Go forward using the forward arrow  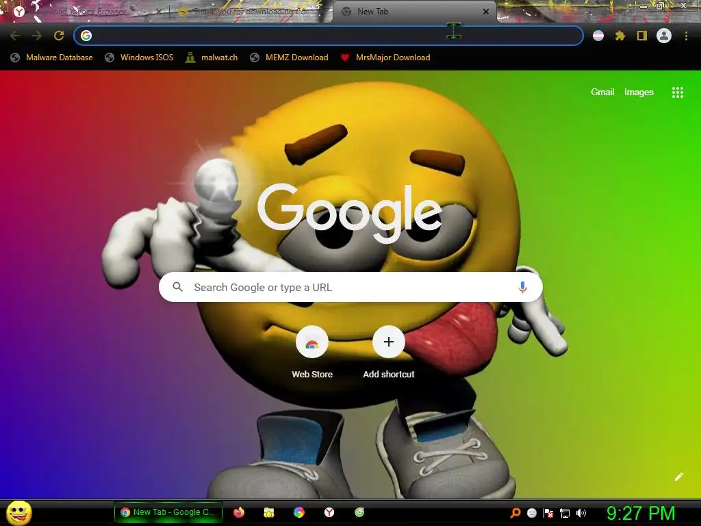pyautogui.click(x=37, y=36)
